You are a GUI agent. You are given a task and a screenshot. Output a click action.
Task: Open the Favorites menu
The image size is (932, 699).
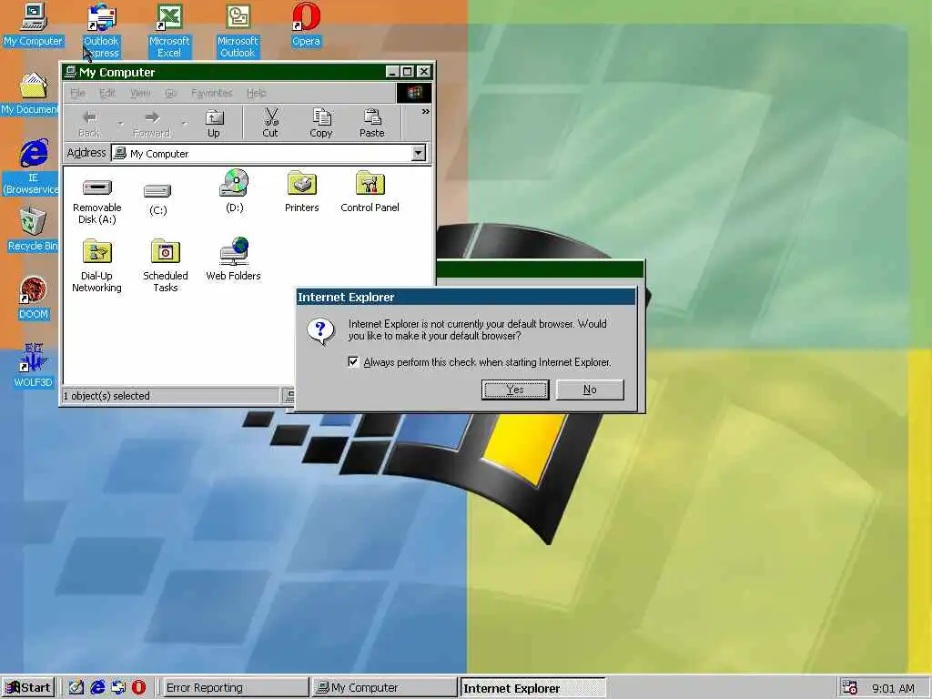[x=211, y=93]
